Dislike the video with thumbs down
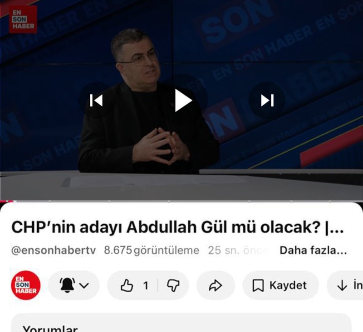The width and height of the screenshot is (363, 332). (173, 285)
